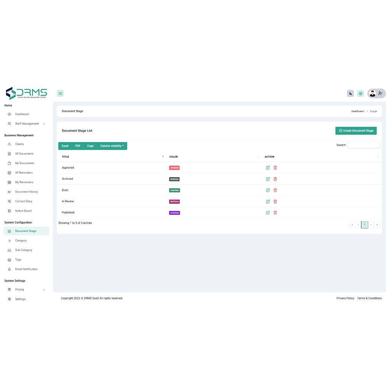Click the delete trash icon for Draft stage
Viewport: 390px width, 390px height.
point(275,190)
